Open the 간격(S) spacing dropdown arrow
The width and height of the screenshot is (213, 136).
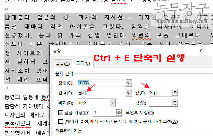(128, 93)
